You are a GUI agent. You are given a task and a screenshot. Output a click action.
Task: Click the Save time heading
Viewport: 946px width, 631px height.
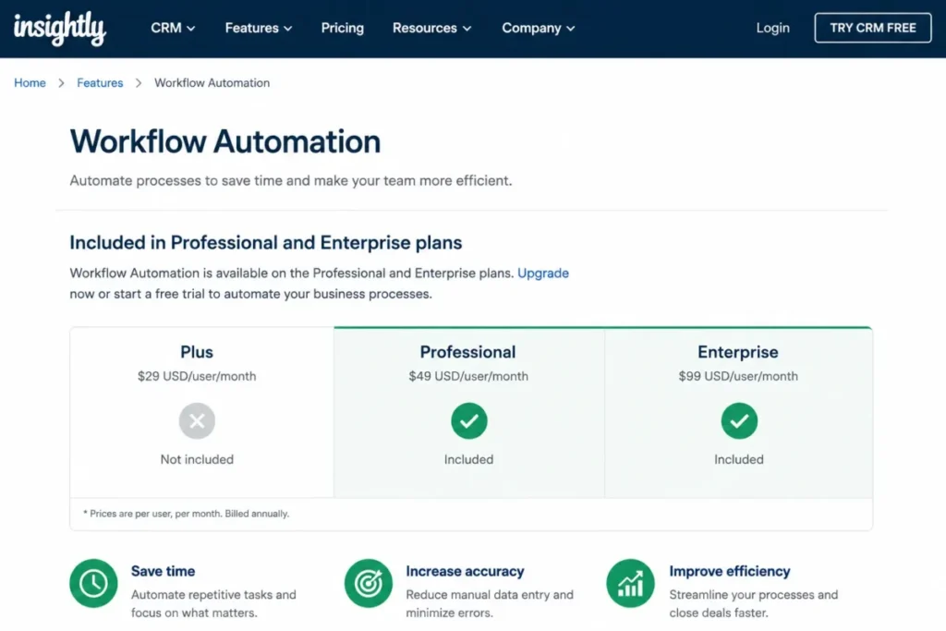pos(163,571)
